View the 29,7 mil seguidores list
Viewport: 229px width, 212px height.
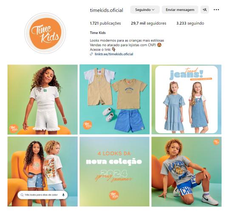tap(149, 23)
